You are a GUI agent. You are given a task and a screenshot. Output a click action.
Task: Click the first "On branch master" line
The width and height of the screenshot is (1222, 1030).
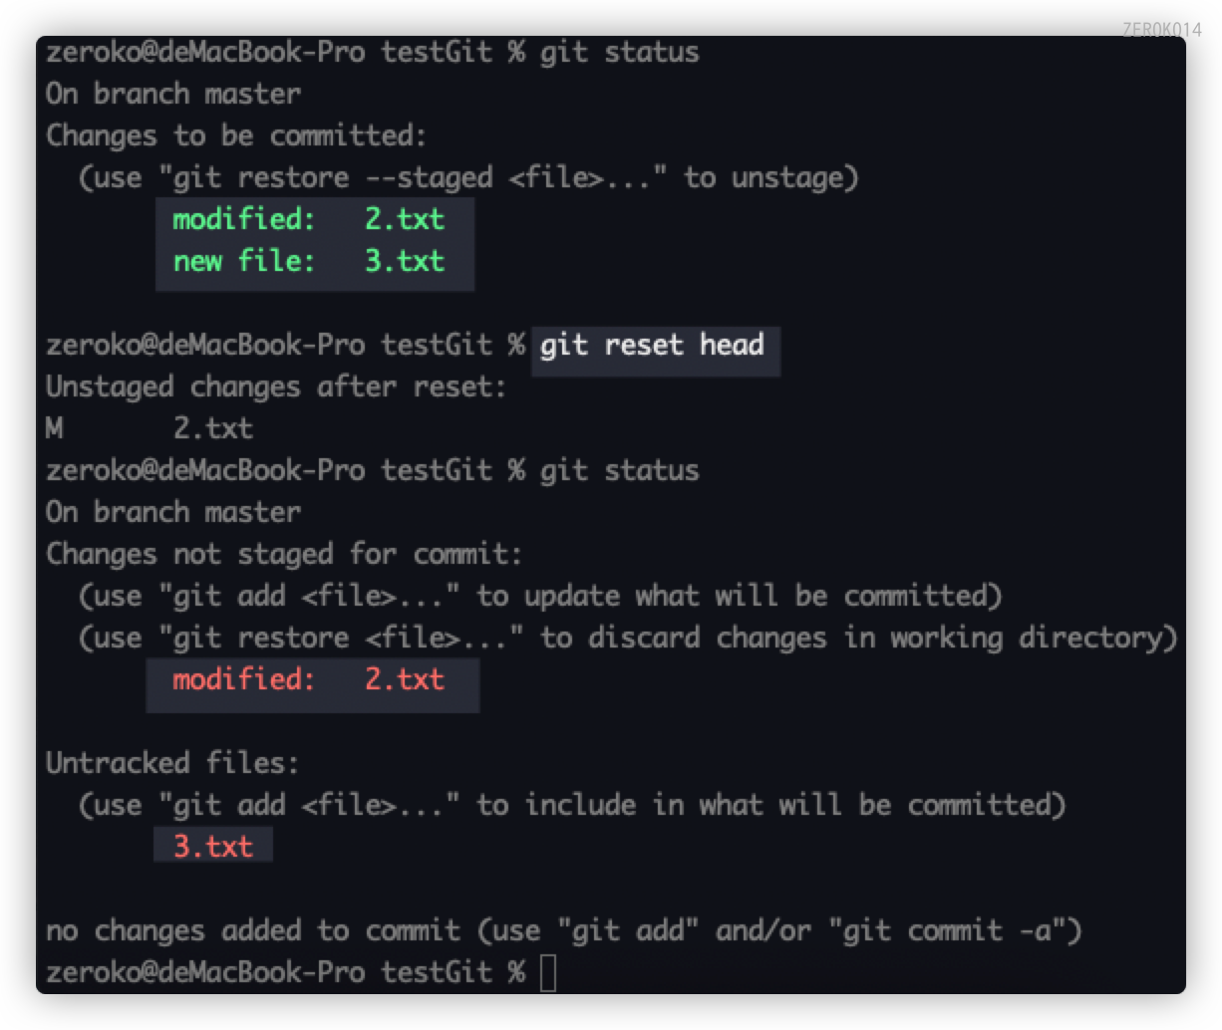click(x=172, y=94)
